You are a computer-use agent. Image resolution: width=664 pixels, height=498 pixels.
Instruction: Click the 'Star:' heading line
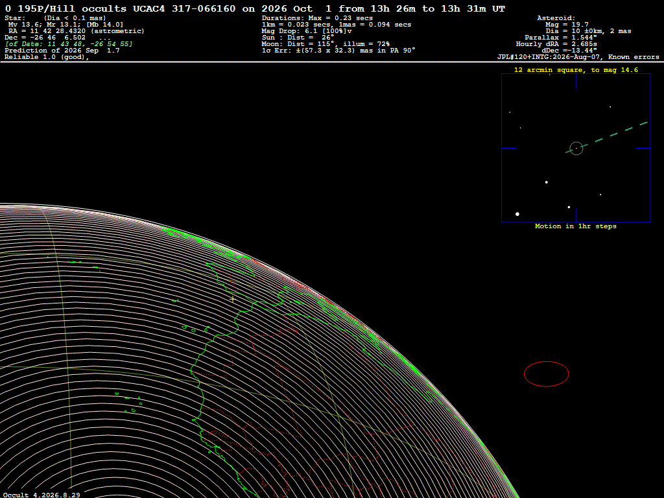[x=56, y=18]
